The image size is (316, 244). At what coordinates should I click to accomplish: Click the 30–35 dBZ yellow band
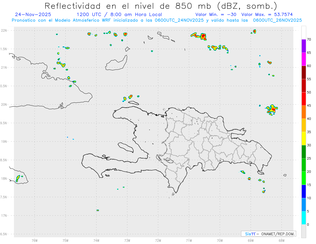click(x=304, y=139)
